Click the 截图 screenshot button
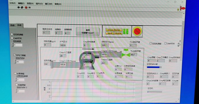The image size is (199, 104). coord(88,31)
